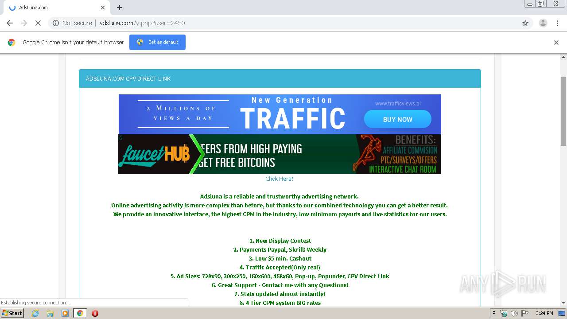Select the Chrome taskbar icon
This screenshot has height=319, width=567.
(x=80, y=313)
